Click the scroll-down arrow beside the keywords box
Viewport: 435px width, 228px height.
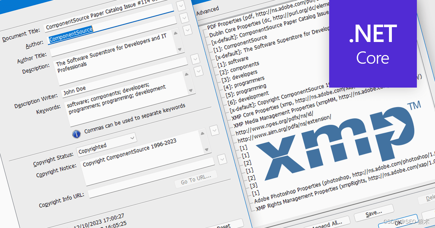coord(191,90)
